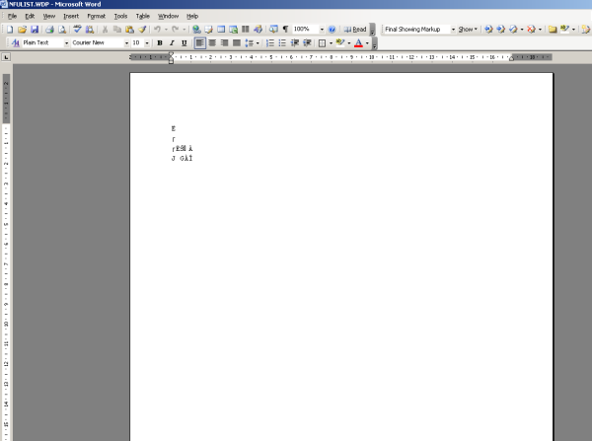This screenshot has width=592, height=441.
Task: Open Print Preview from the toolbar
Action: pos(62,29)
